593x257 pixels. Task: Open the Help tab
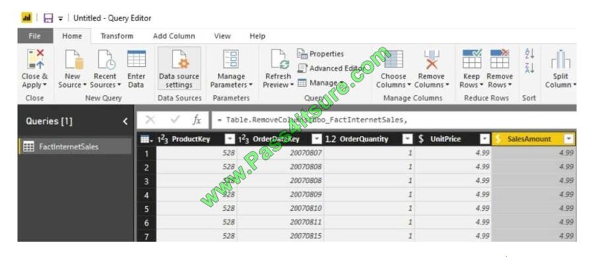[x=257, y=36]
